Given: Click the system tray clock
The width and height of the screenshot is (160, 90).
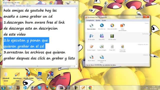Looking at the screenshot, I should coord(153,88).
